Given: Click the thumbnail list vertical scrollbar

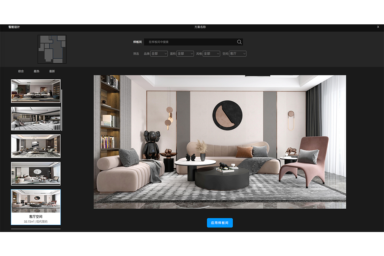Looking at the screenshot, I should [62, 110].
